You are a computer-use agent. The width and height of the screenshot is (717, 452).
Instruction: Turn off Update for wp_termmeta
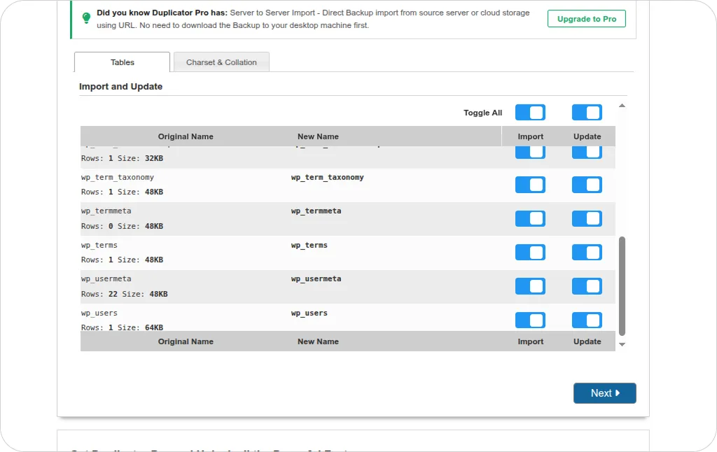point(587,218)
